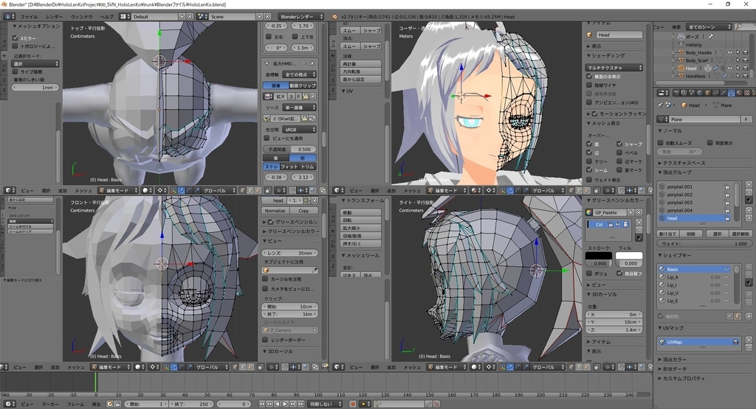756x409 pixels.
Task: Open the World properties tab
Action: [699, 92]
